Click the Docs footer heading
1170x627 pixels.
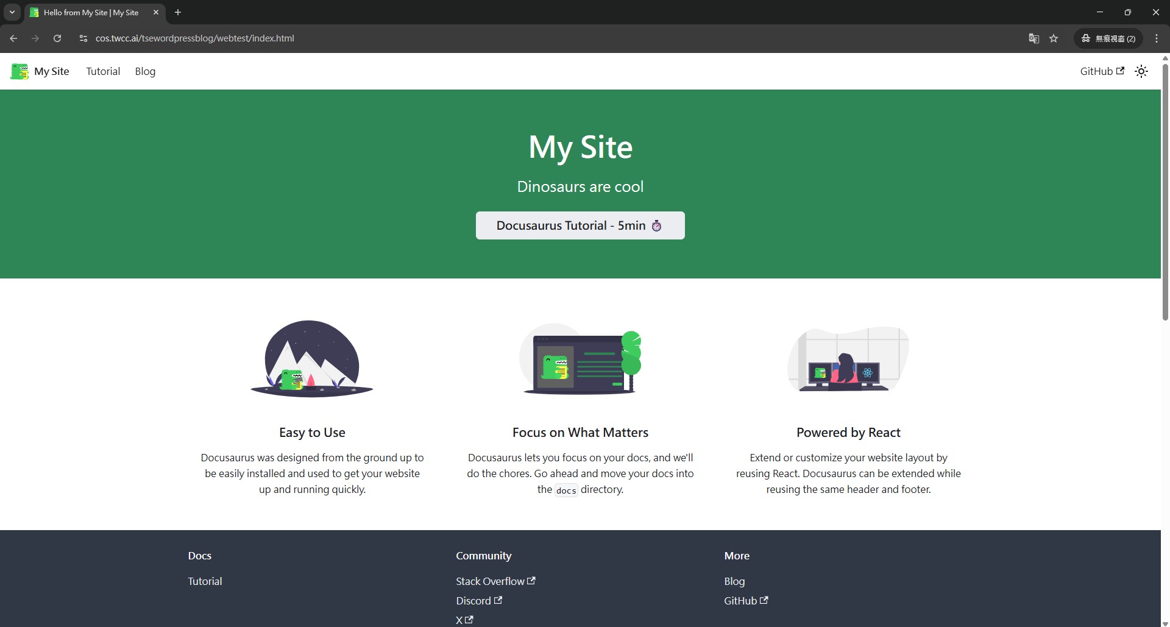200,556
